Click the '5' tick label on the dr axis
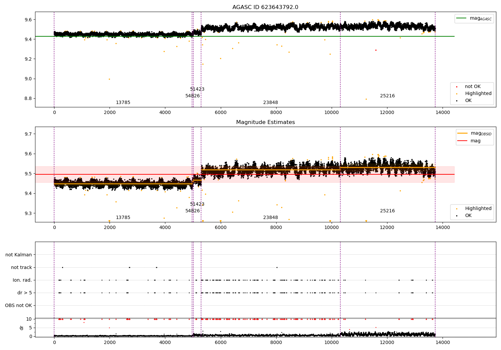The height and width of the screenshot is (350, 501). (x=30, y=328)
